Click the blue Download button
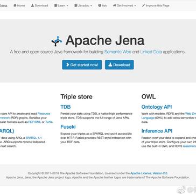Image resolution: width=196 pixels, height=196 pixels. [120, 65]
